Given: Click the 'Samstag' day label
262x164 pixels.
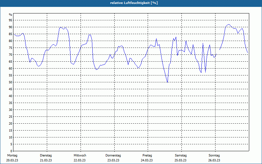Looking at the screenshot, I should [181, 155].
